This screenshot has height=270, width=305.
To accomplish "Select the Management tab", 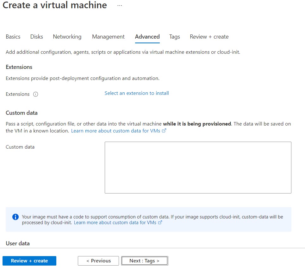I will (x=108, y=37).
